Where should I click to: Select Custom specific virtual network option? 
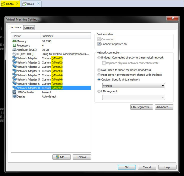[x=99, y=79]
